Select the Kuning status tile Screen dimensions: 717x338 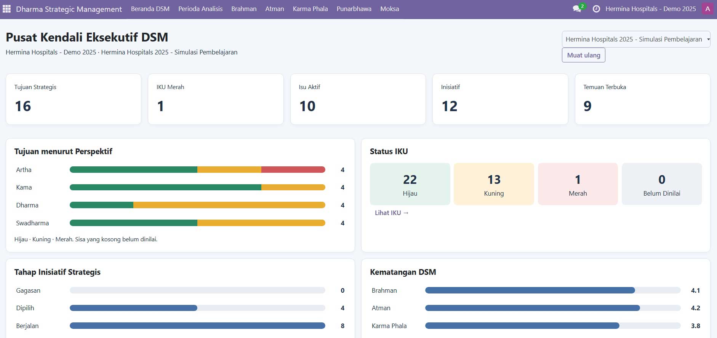coord(494,184)
